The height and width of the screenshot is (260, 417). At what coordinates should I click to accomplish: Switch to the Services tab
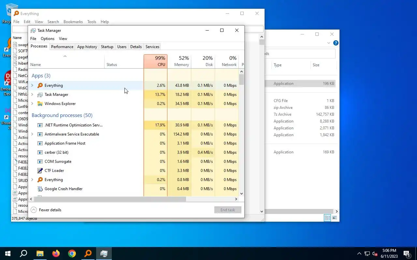coord(152,47)
